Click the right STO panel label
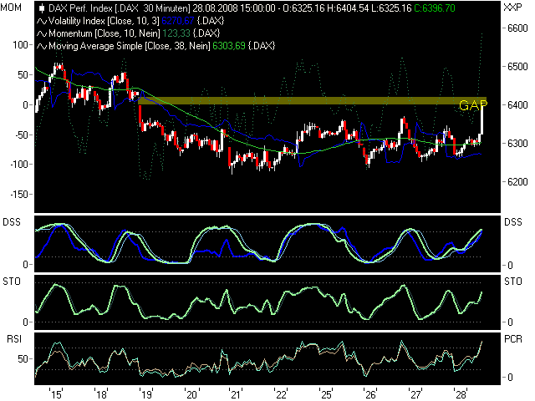Image resolution: width=535 pixels, height=401 pixels. pyautogui.click(x=513, y=282)
